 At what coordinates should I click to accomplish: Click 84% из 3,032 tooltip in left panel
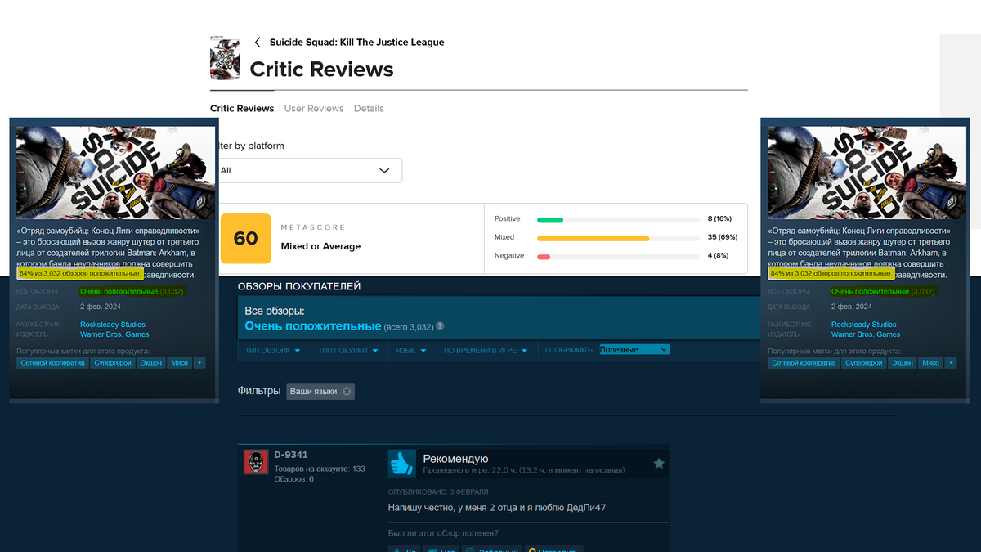click(79, 273)
